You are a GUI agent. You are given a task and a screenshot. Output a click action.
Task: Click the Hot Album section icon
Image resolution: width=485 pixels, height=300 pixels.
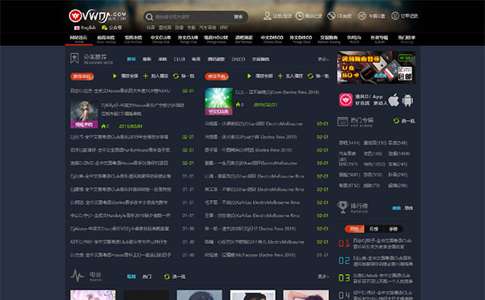(x=343, y=122)
